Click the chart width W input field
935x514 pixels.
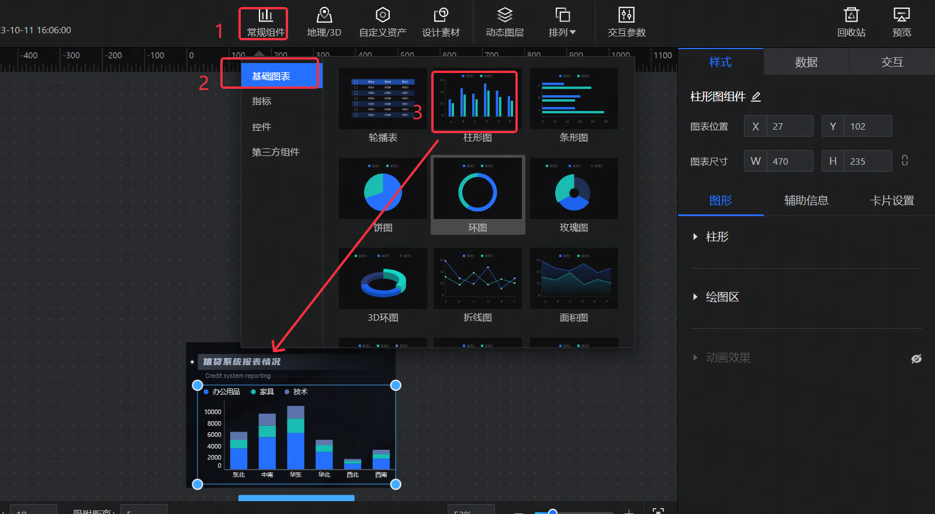[x=789, y=161]
